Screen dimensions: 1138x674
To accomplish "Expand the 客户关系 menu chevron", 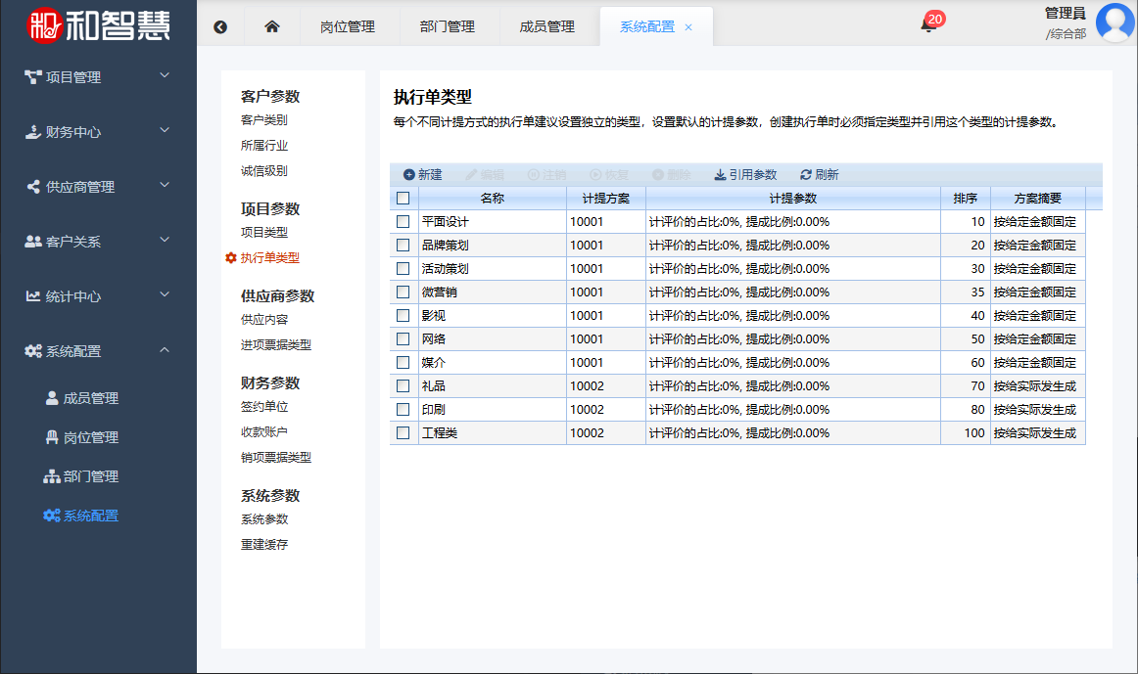I will 165,239.
